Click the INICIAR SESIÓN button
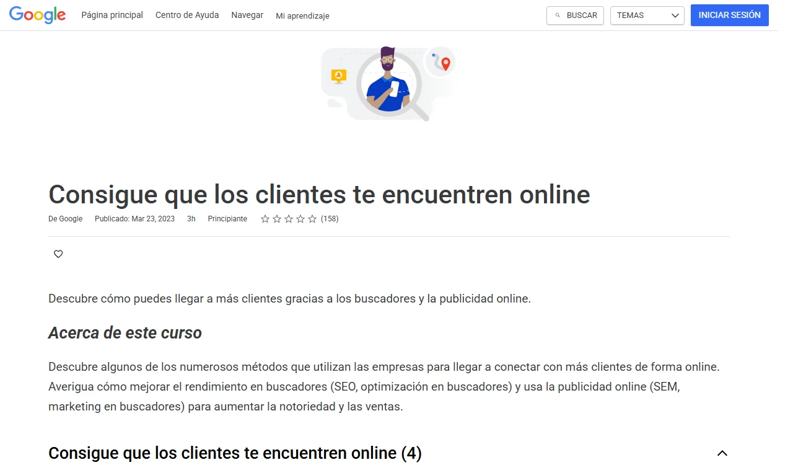 coord(730,15)
